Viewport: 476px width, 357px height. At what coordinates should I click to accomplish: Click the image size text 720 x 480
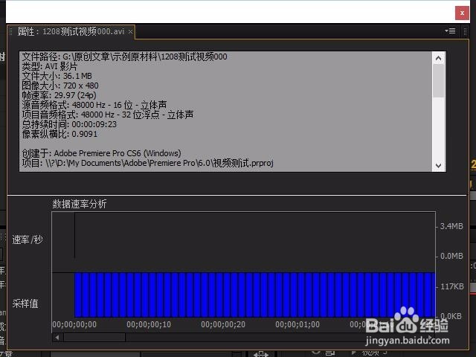[60, 86]
